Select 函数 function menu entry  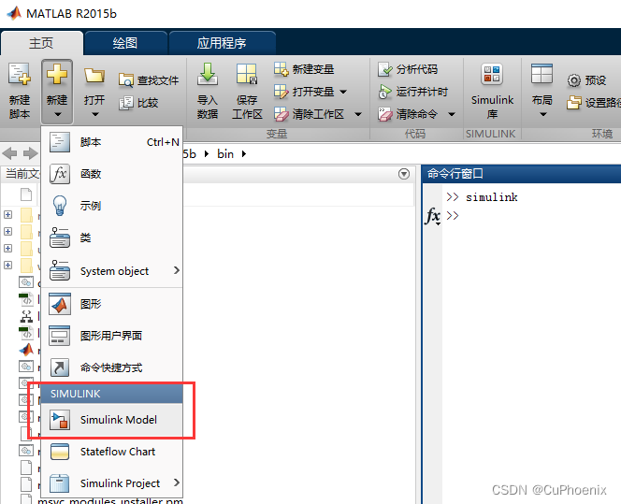coord(112,174)
